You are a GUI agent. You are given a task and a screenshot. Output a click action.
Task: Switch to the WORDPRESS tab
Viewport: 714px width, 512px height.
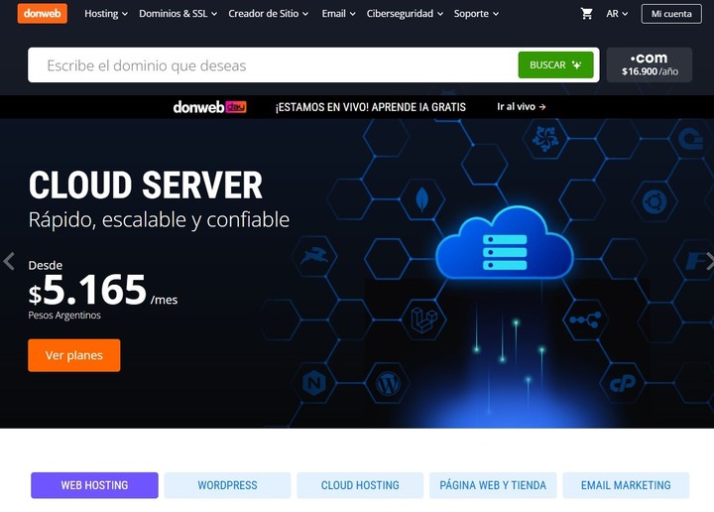coord(227,485)
